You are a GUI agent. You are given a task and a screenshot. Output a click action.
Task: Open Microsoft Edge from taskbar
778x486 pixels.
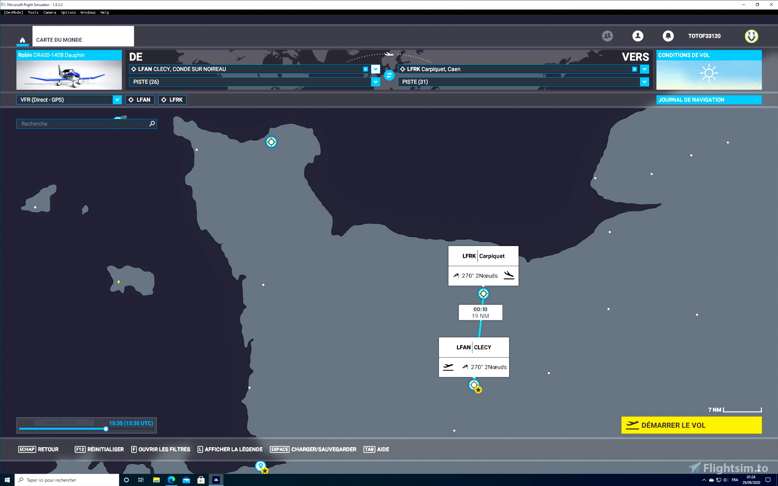pyautogui.click(x=171, y=480)
